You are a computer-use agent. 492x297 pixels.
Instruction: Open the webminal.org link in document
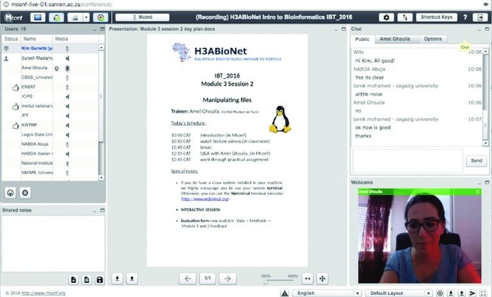coord(205,199)
